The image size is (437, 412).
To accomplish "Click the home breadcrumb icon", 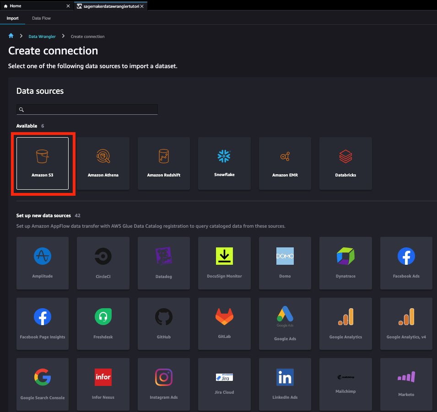I will (11, 36).
